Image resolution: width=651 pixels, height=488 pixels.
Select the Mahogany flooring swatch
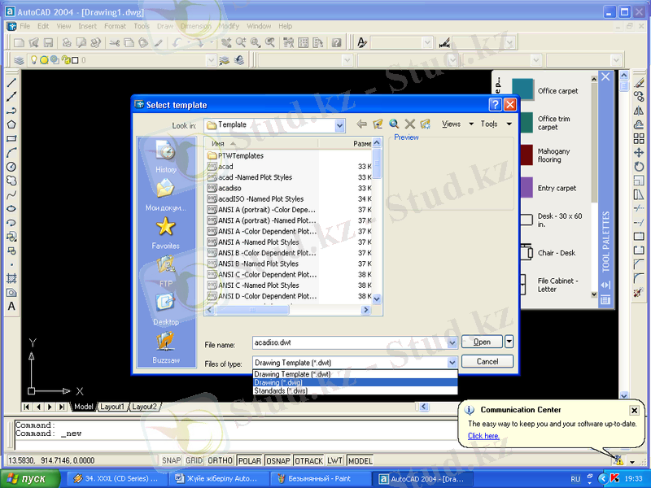pyautogui.click(x=524, y=155)
